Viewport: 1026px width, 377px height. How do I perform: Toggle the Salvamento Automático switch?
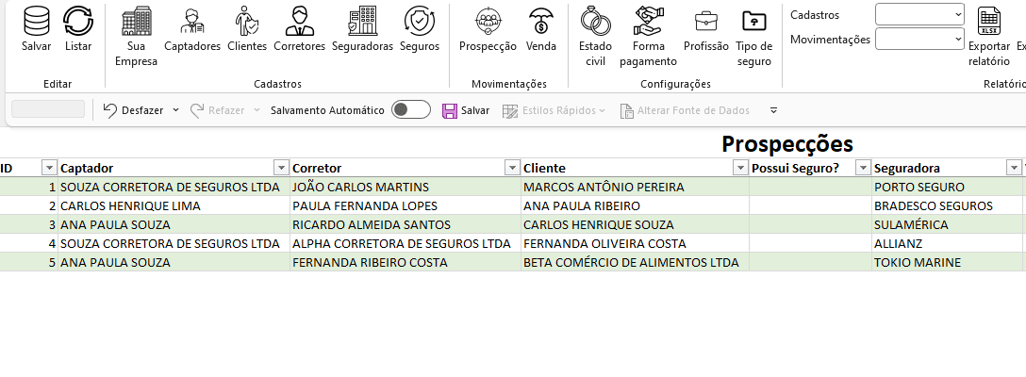click(411, 110)
